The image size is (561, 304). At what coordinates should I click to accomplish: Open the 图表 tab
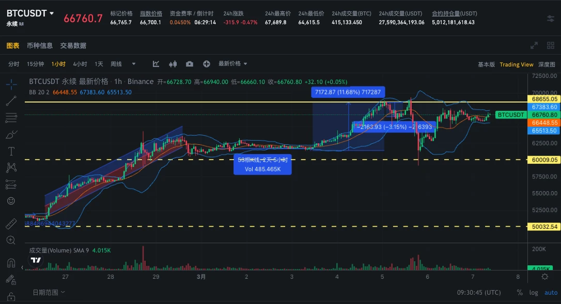(13, 46)
